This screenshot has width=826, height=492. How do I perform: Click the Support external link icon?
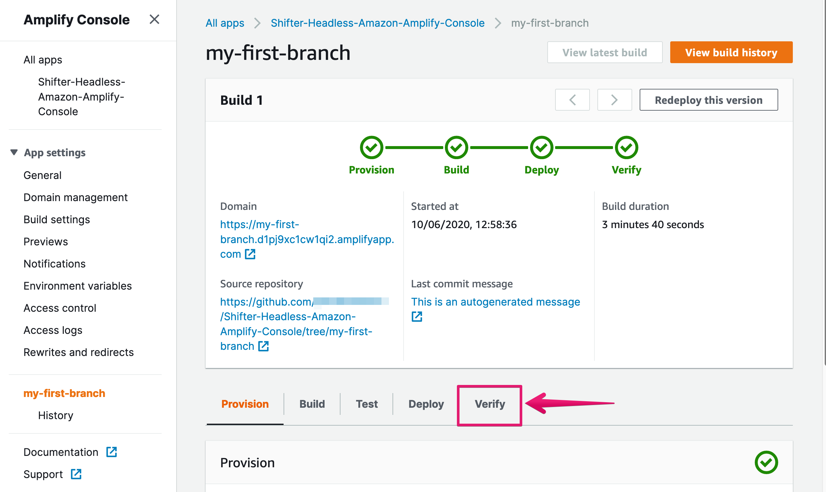click(76, 474)
